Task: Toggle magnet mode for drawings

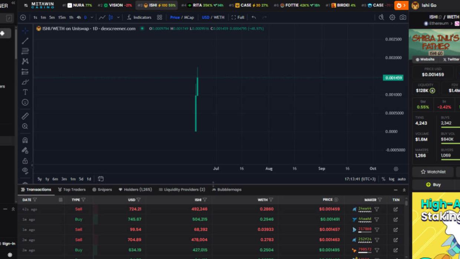Action: pyautogui.click(x=25, y=140)
